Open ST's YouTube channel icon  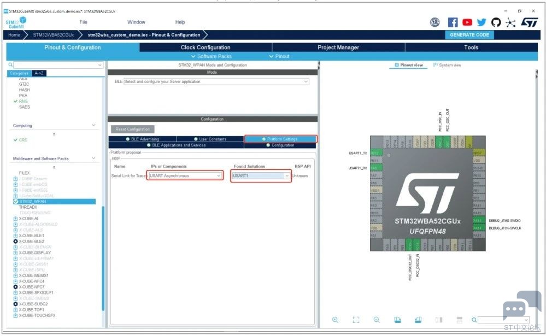coord(467,22)
